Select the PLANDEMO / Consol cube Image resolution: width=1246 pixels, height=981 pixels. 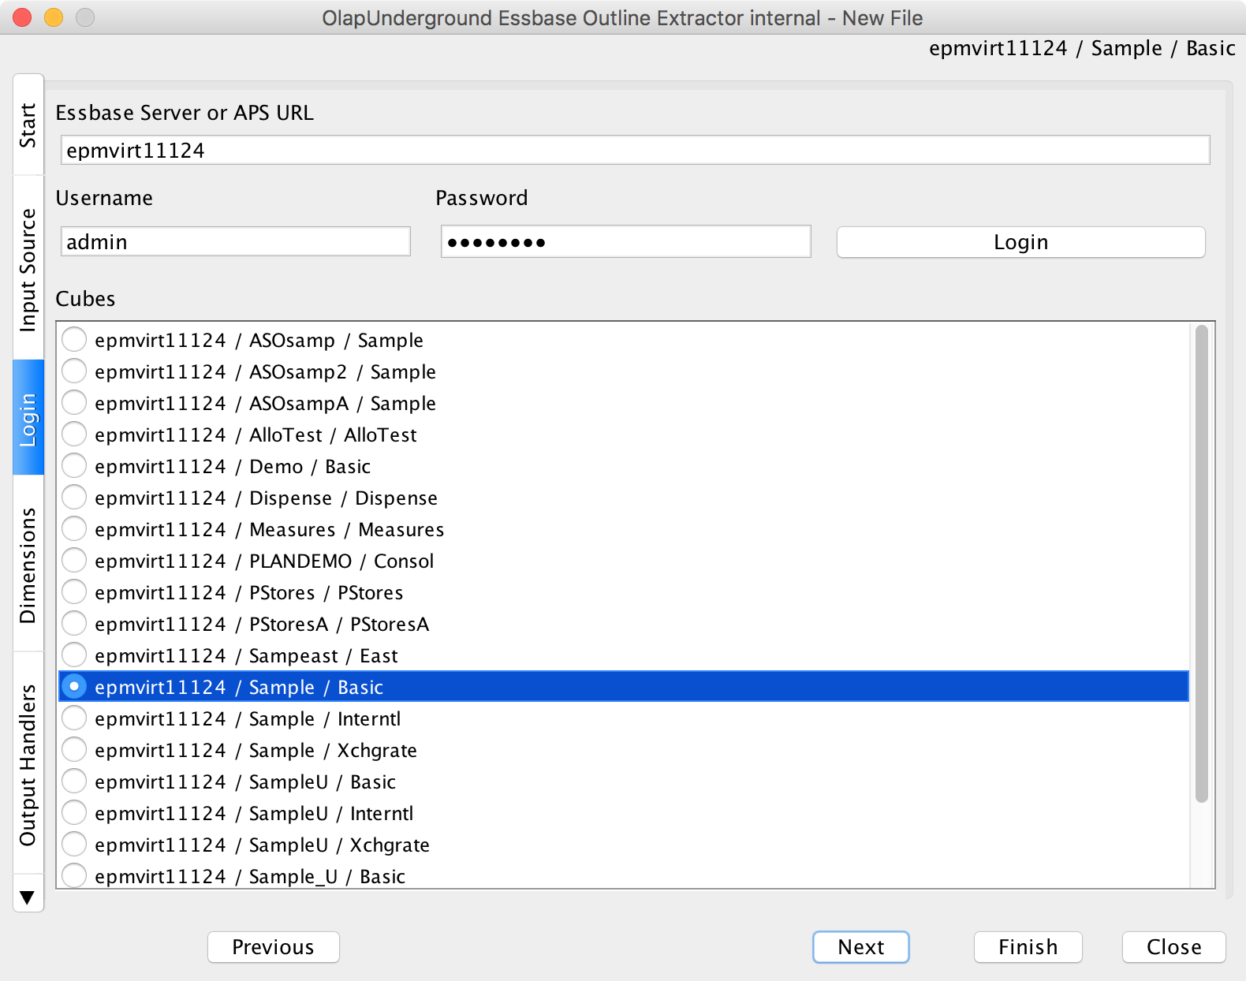(x=74, y=561)
